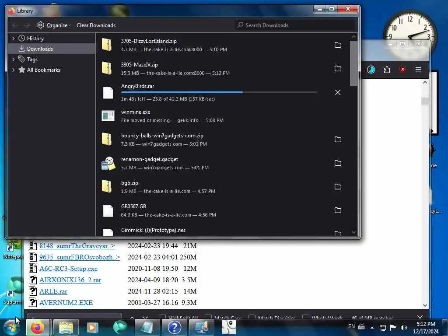Open the Firefox hamburger menu
Screen dimensions: 448x336
pyautogui.click(x=418, y=70)
